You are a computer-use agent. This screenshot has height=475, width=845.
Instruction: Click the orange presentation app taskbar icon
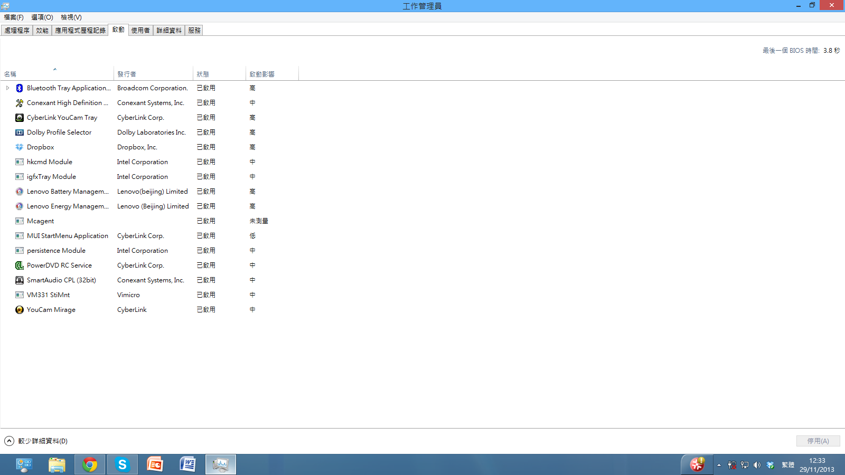click(x=155, y=464)
